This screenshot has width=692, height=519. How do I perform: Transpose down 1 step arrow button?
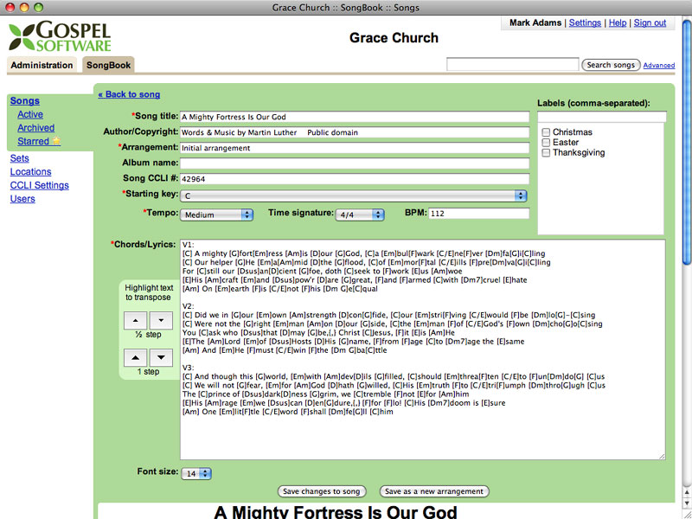point(161,357)
